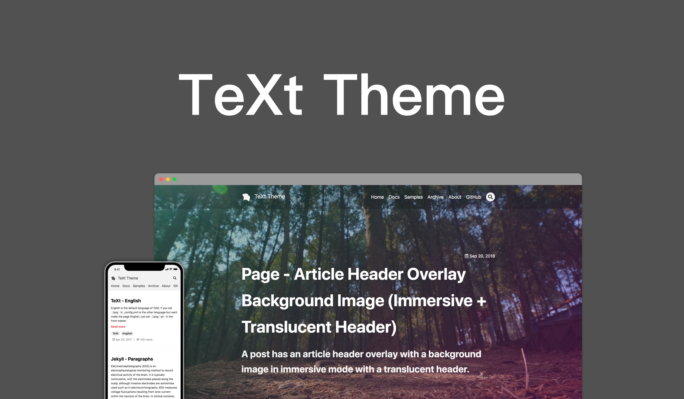The image size is (684, 399).
Task: Click the red traffic light button on browser
Action: pos(162,179)
